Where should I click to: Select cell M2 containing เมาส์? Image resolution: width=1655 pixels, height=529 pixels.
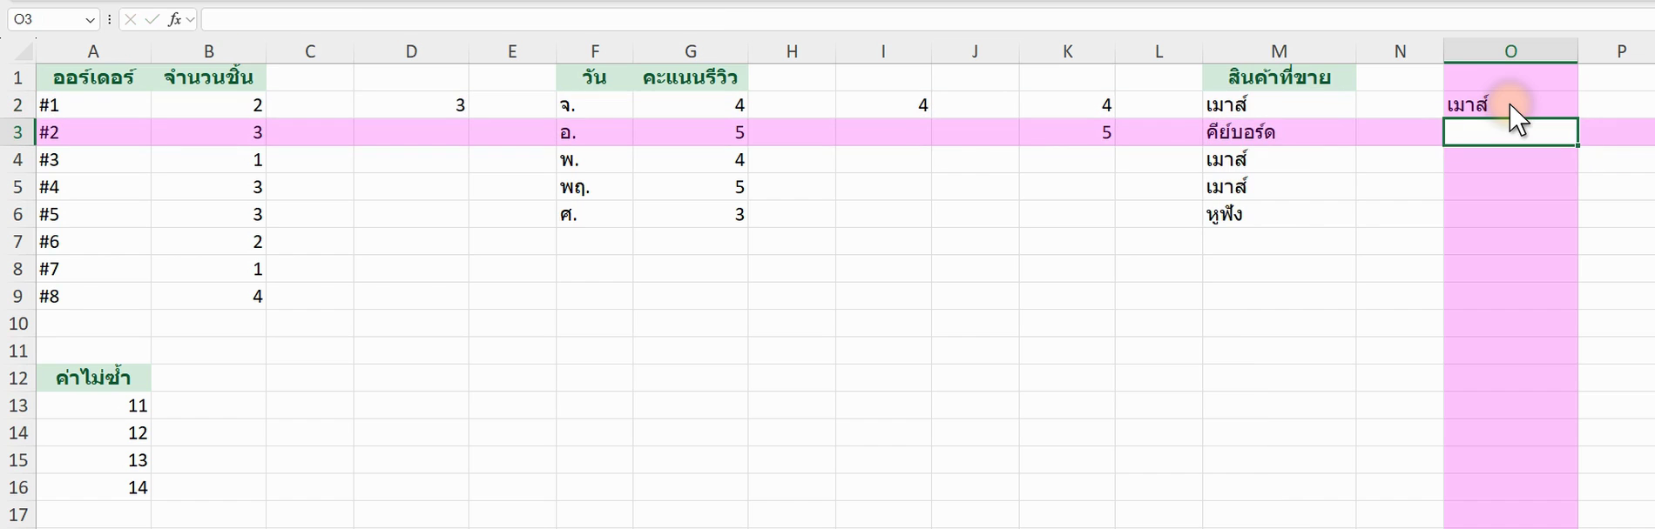point(1279,105)
